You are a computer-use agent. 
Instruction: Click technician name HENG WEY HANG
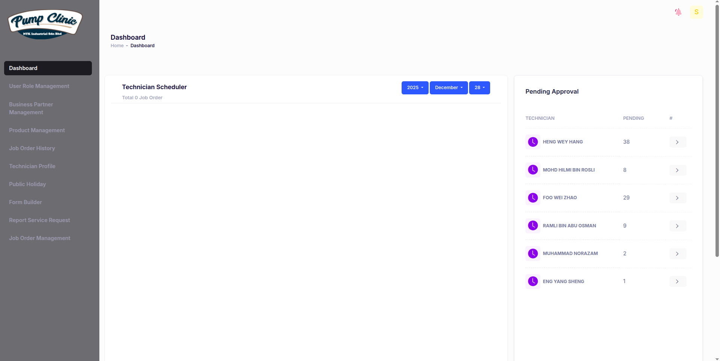562,142
